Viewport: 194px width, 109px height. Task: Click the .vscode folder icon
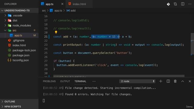9,15
